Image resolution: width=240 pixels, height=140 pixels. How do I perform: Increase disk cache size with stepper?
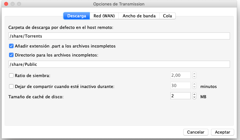pyautogui.click(x=194, y=94)
